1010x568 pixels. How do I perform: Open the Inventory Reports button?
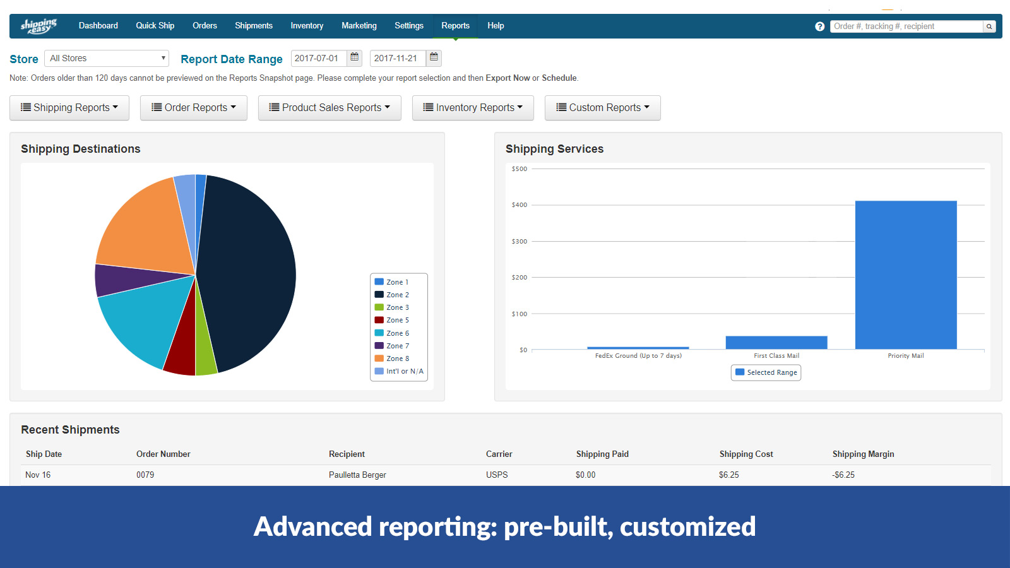point(473,108)
